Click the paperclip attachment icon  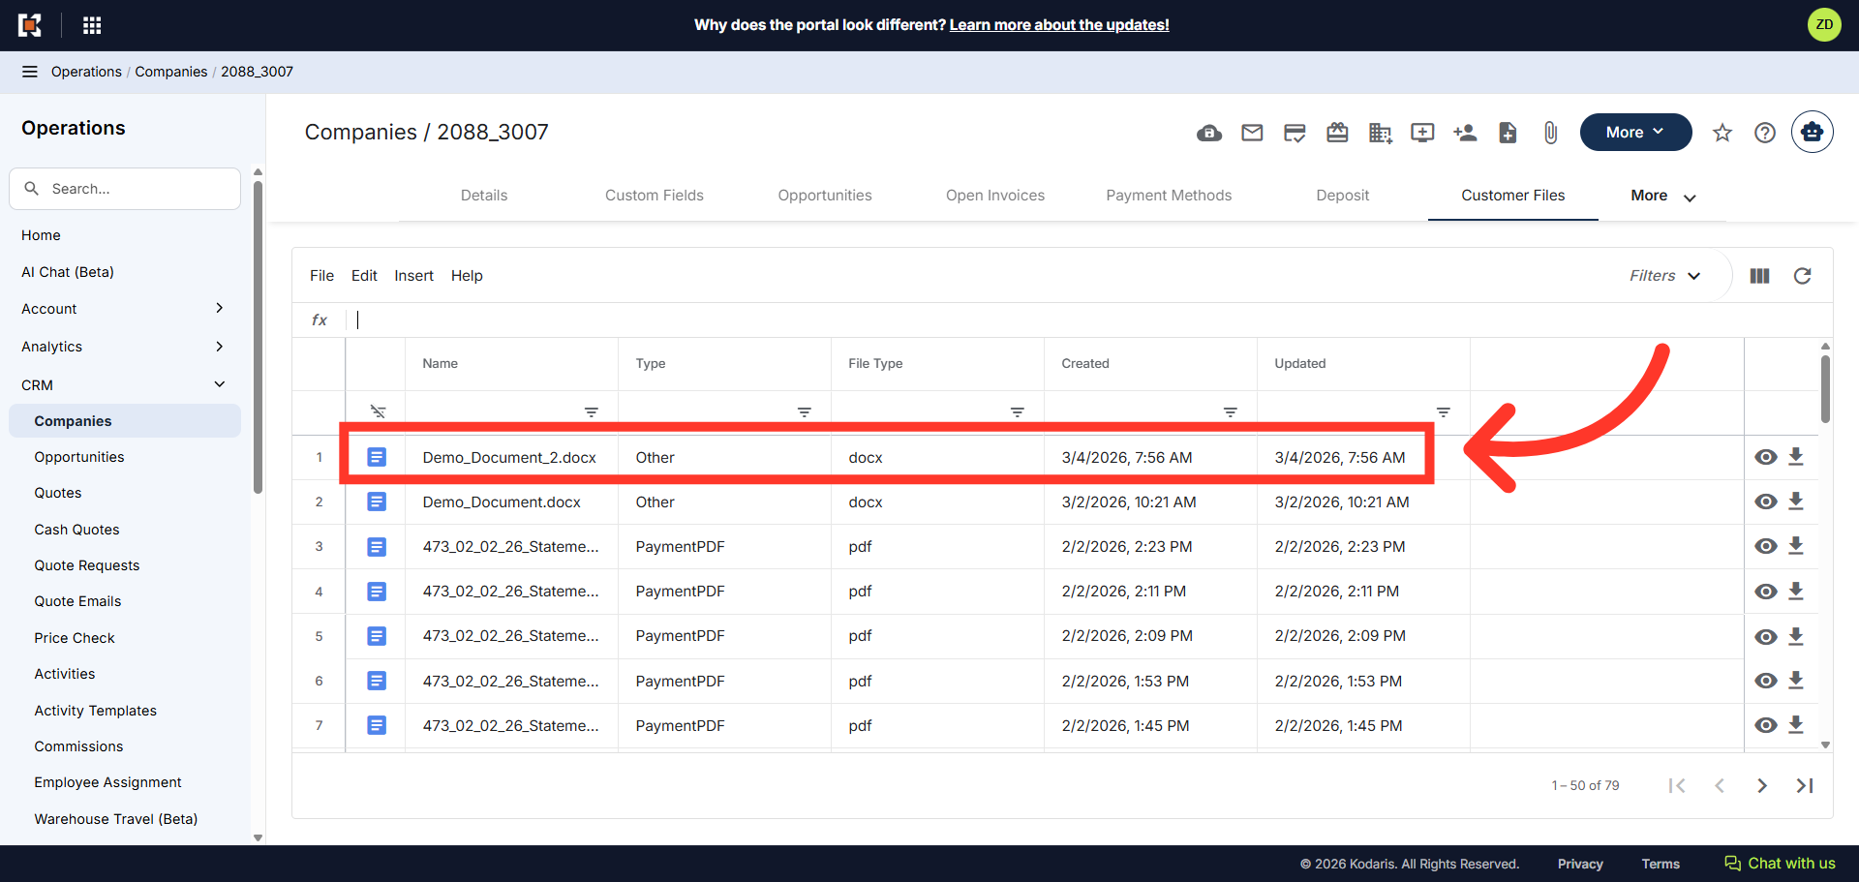point(1550,133)
